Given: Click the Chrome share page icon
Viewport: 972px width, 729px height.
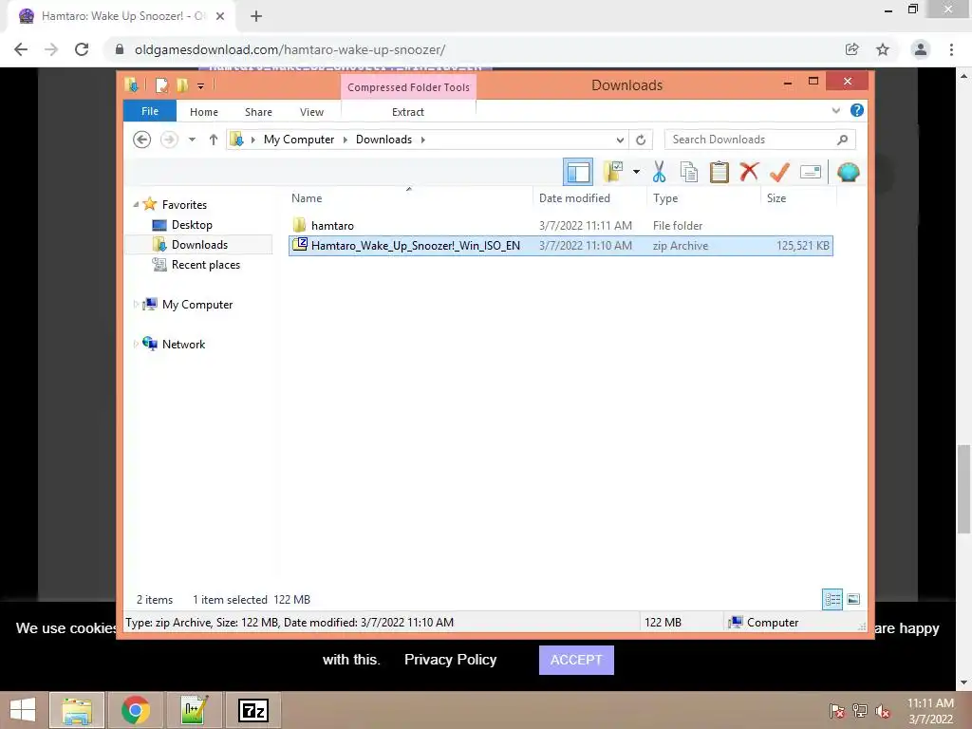Looking at the screenshot, I should pyautogui.click(x=851, y=49).
